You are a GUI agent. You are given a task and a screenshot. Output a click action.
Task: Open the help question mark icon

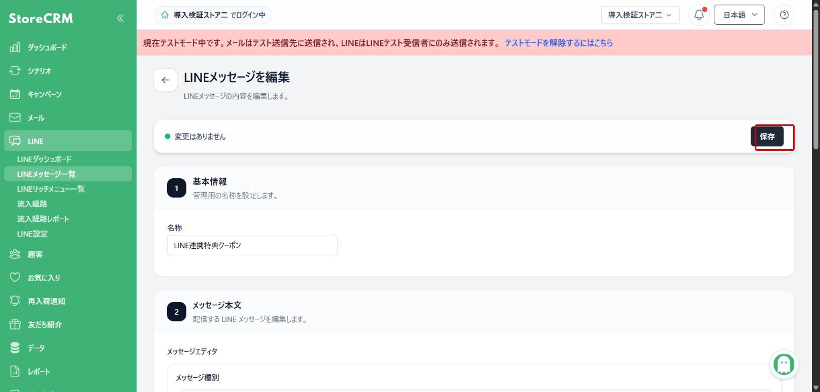click(784, 15)
